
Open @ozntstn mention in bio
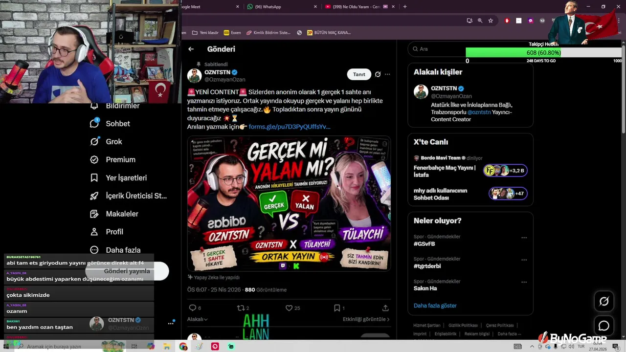(479, 112)
